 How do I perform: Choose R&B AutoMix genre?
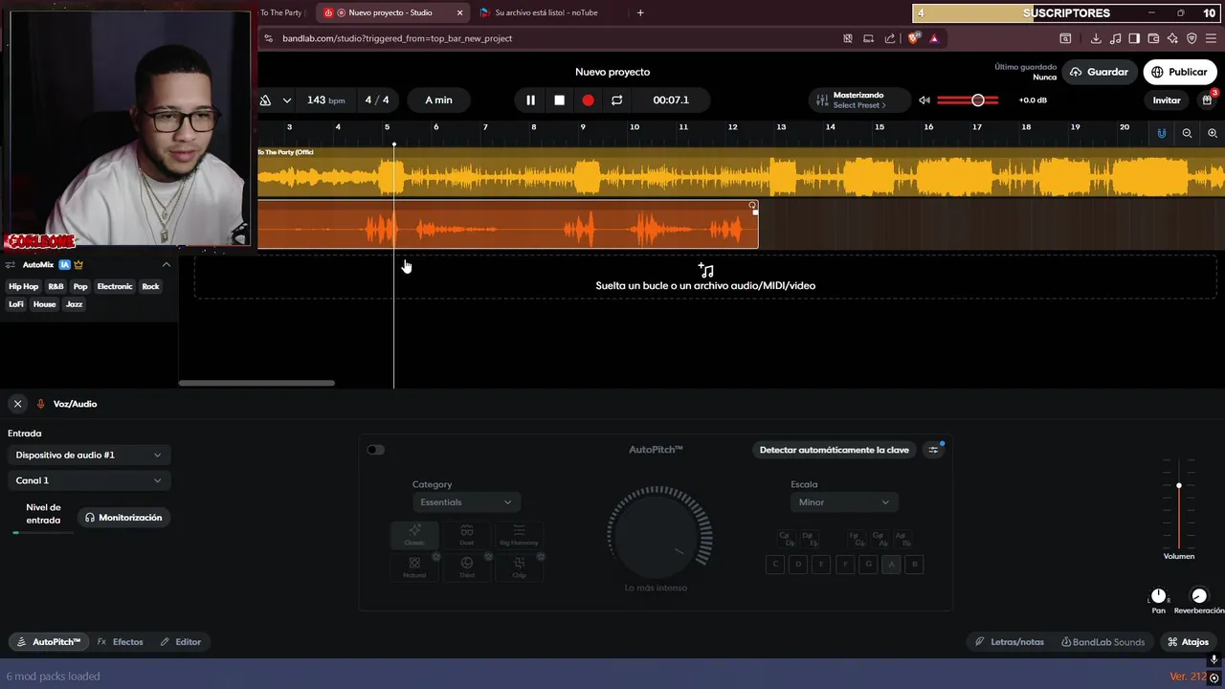[x=56, y=286]
